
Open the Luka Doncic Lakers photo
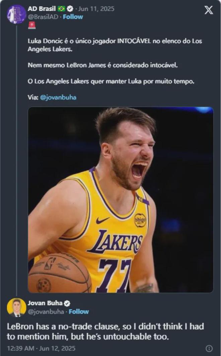pos(121,200)
